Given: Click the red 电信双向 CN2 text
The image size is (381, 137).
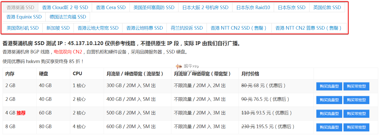Looking at the screenshot, I should [x=68, y=52].
